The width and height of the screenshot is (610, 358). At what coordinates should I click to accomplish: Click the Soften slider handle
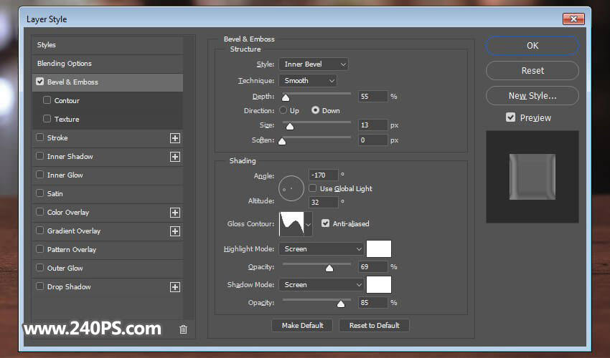tap(282, 141)
